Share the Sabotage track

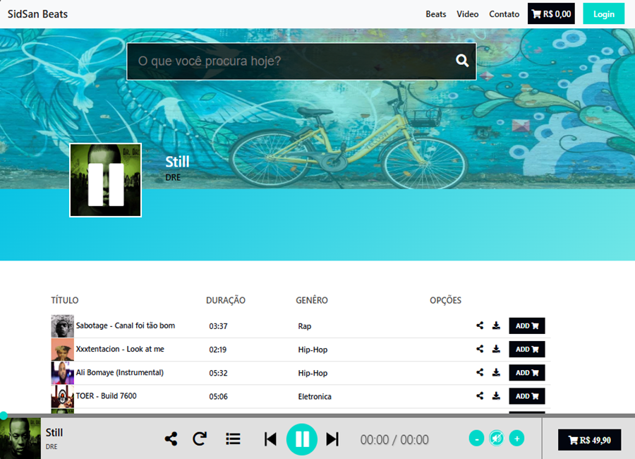tap(480, 326)
